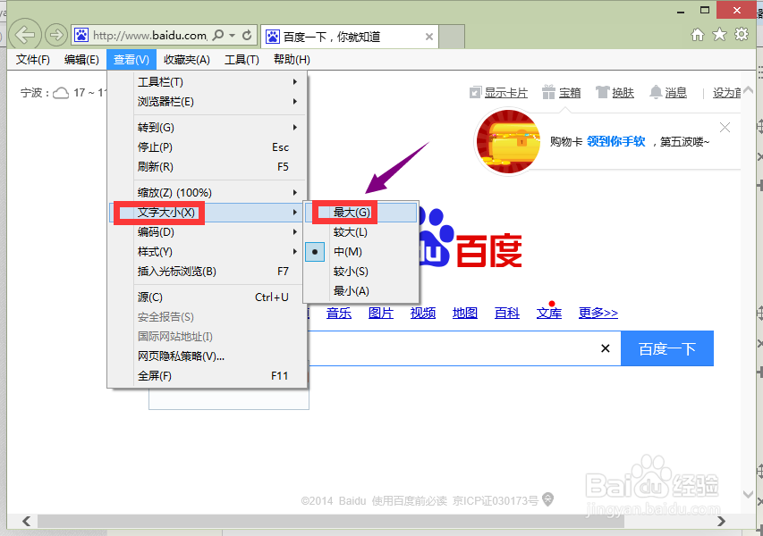Close the 购物卡 promo popup
This screenshot has height=536, width=763.
click(725, 128)
